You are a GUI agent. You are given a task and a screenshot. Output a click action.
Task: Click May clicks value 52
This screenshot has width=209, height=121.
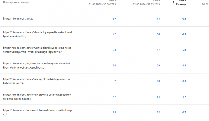click(x=158, y=113)
